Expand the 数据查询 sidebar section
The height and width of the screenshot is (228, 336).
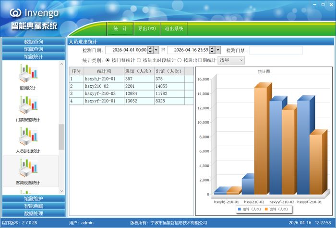pos(34,42)
